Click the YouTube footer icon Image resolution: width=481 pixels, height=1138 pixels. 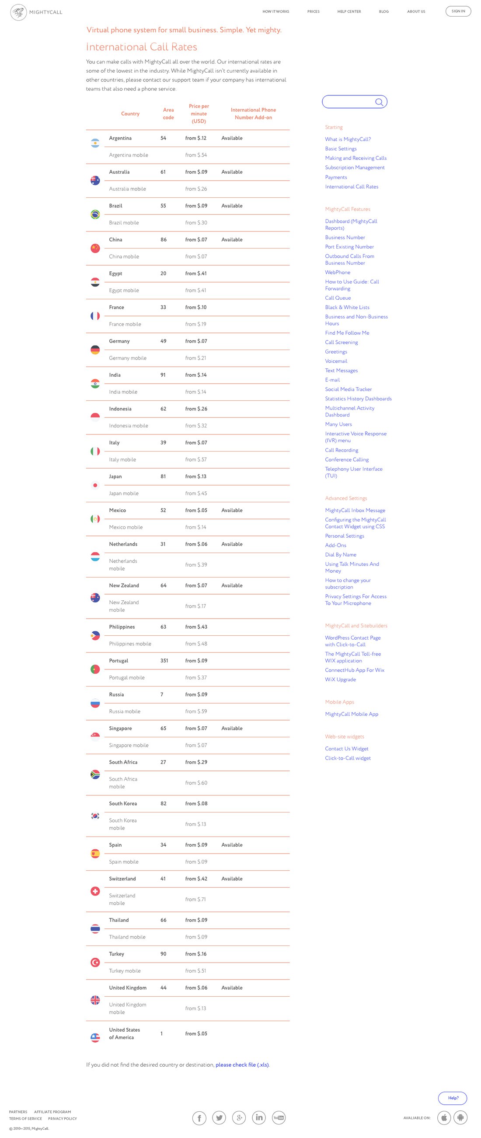coord(279,1118)
